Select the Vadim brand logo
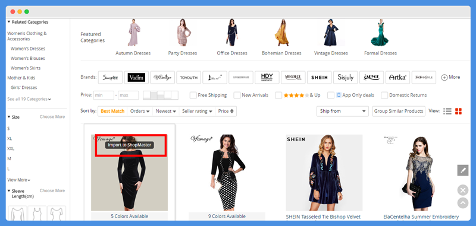The image size is (476, 226). tap(136, 78)
